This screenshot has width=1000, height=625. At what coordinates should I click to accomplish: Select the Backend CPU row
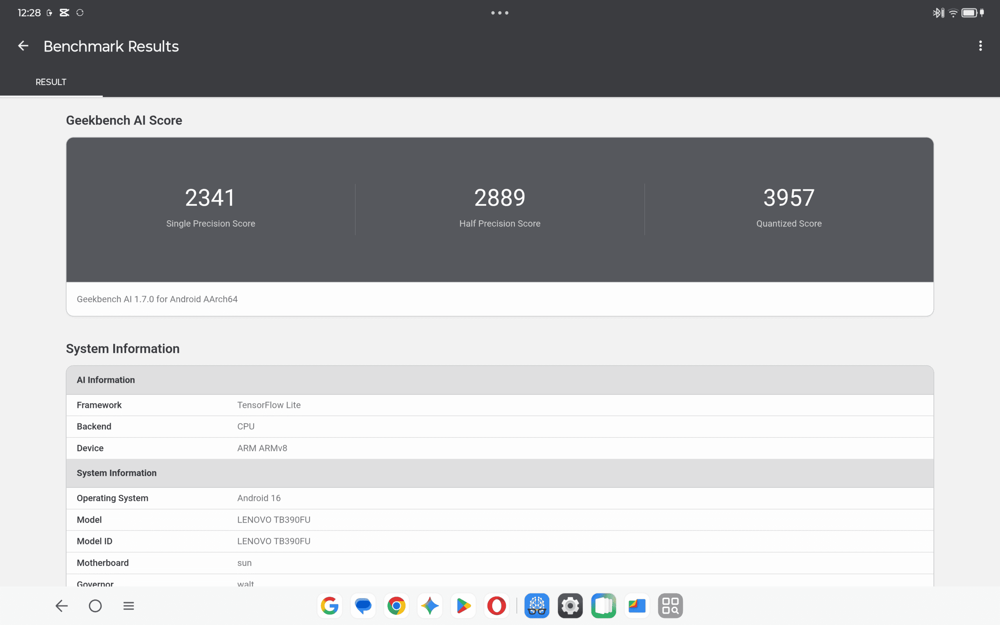tap(500, 427)
